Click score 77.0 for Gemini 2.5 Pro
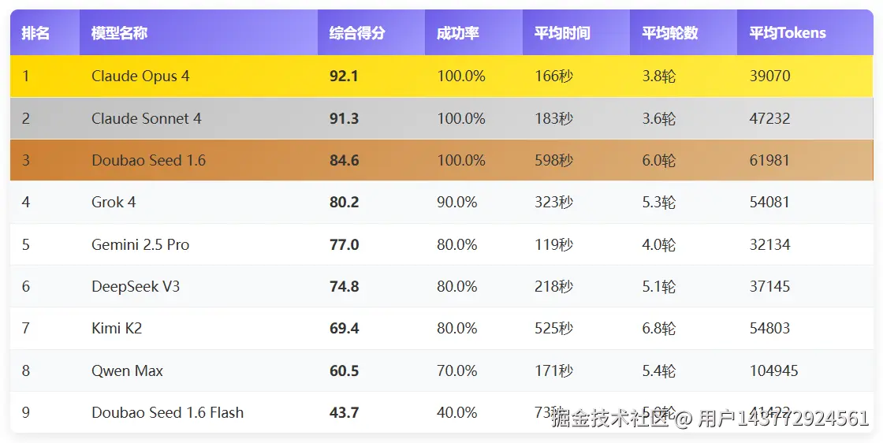The height and width of the screenshot is (443, 883). [x=344, y=245]
